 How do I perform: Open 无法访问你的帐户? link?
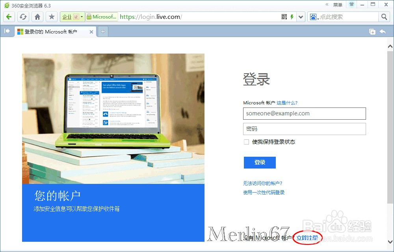point(263,183)
